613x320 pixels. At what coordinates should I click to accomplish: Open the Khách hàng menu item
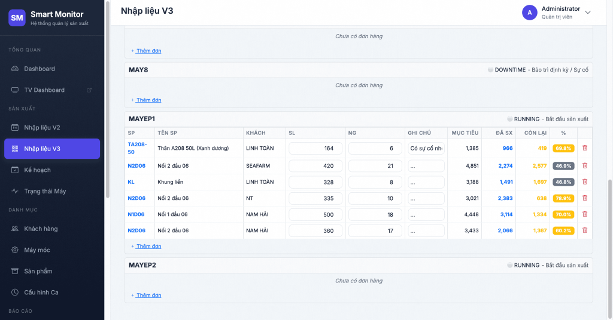pos(41,229)
